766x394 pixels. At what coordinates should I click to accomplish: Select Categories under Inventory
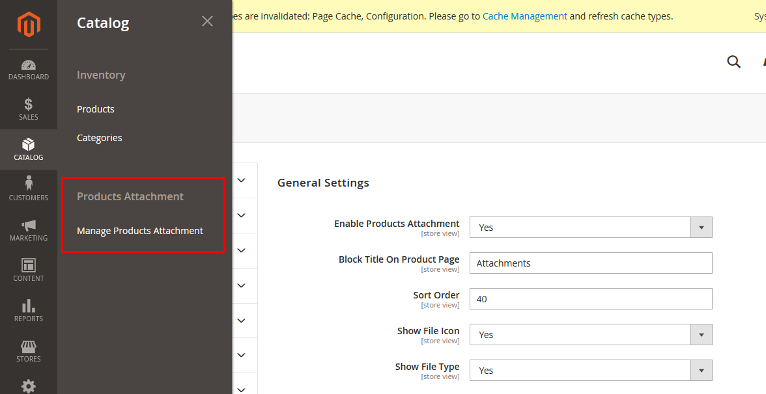pos(99,137)
